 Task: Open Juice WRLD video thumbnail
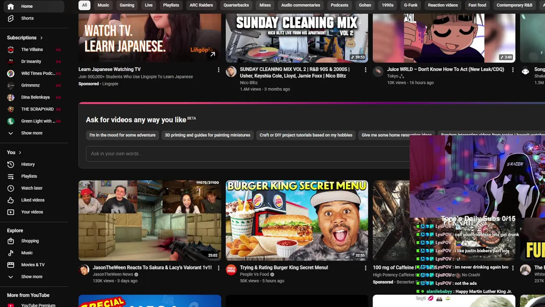pyautogui.click(x=444, y=38)
